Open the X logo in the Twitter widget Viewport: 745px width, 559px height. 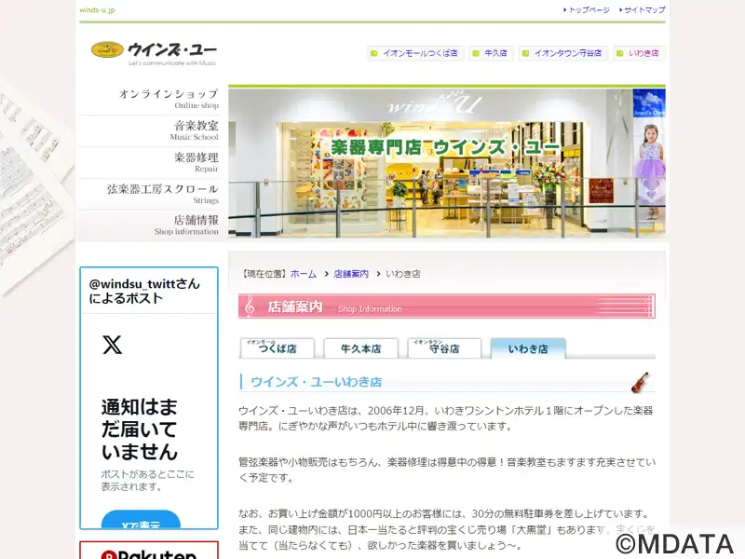[x=112, y=345]
